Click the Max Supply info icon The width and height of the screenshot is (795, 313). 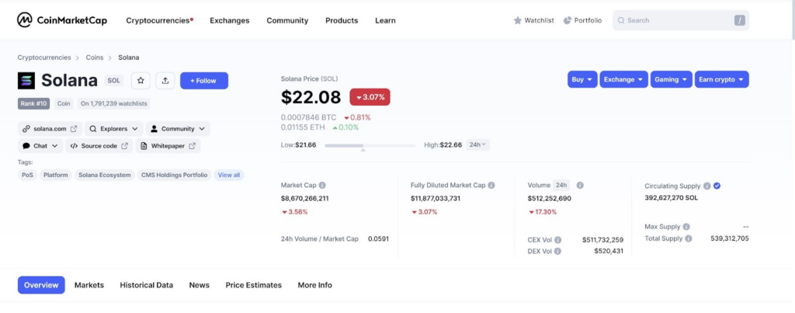686,227
